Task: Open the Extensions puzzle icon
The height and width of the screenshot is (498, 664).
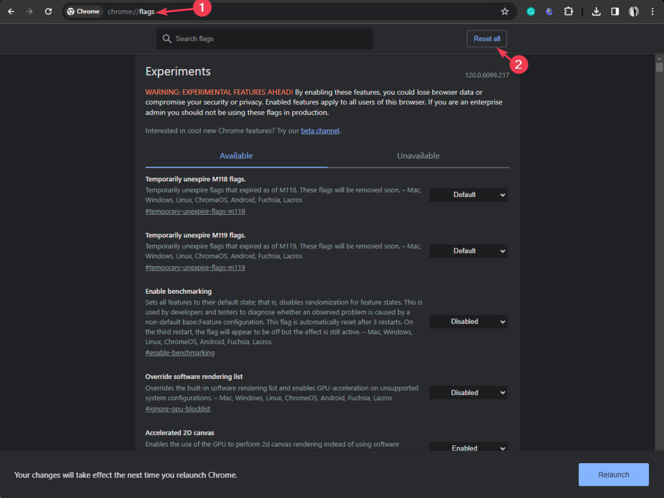Action: pos(568,11)
